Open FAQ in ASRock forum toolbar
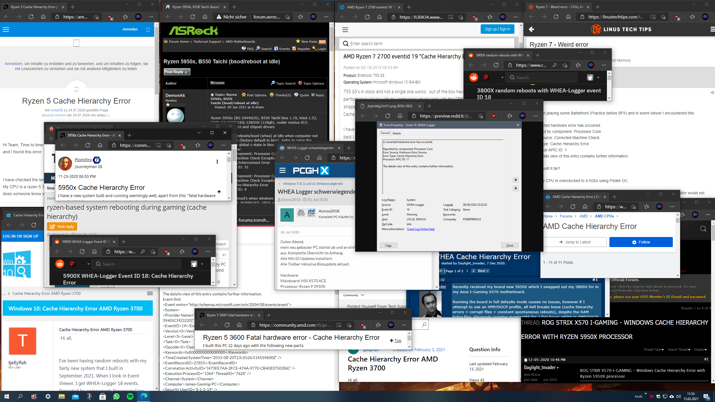This screenshot has height=402, width=715. click(x=247, y=49)
